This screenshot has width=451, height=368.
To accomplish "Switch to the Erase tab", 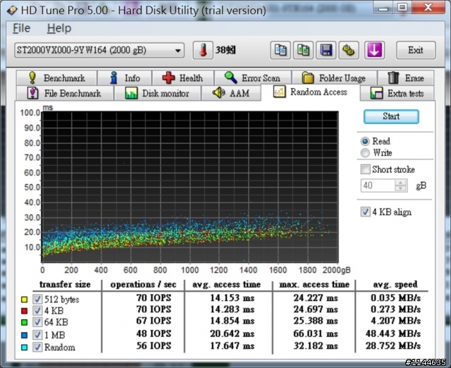I will [x=406, y=78].
